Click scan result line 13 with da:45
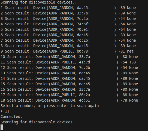148x131 pixels. pyautogui.click(x=69, y=73)
